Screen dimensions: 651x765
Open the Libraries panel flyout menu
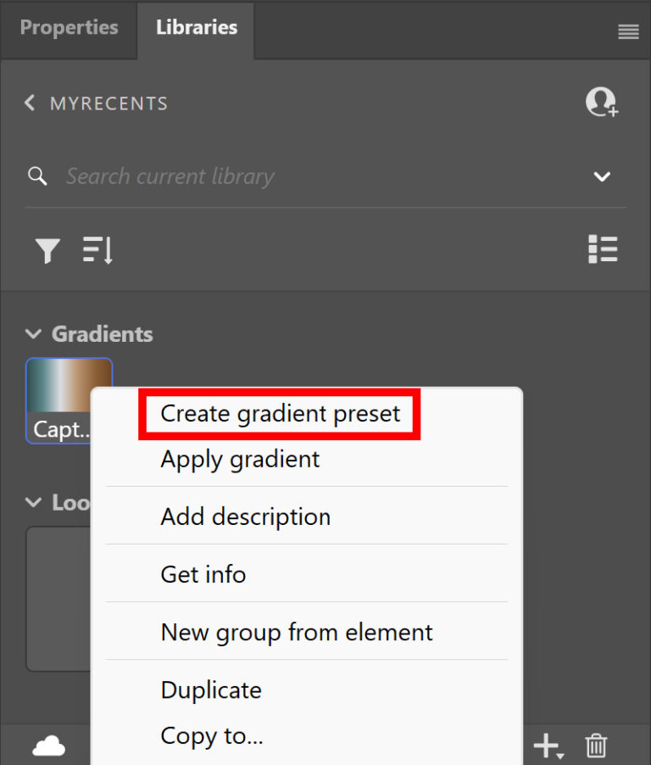(628, 31)
